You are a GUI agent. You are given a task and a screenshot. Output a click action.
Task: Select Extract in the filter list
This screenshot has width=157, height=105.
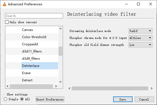(27, 80)
